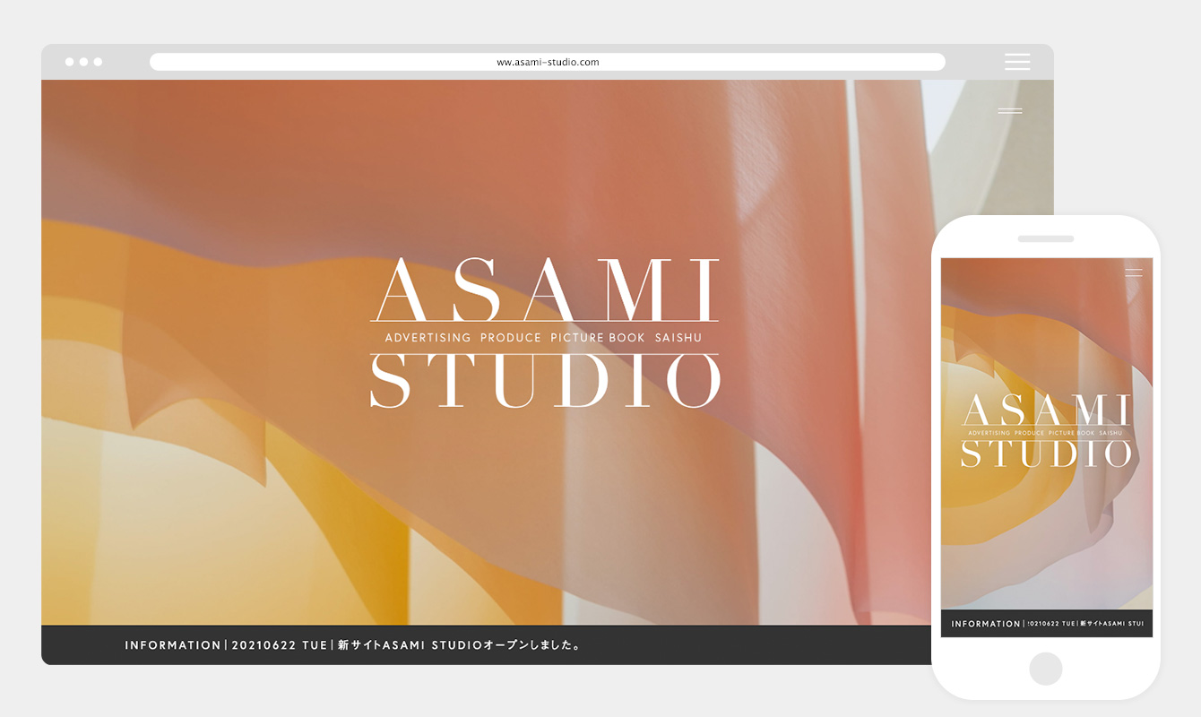Click the large STUDIO heading on desktop
1201x717 pixels.
[x=544, y=382]
